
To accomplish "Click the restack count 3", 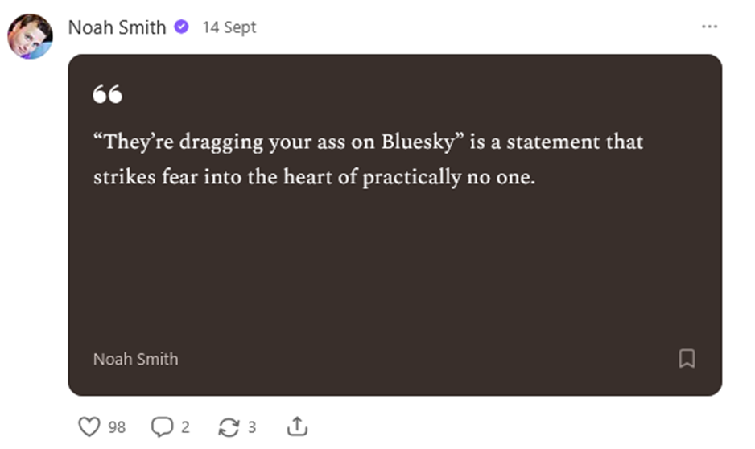I will point(252,427).
